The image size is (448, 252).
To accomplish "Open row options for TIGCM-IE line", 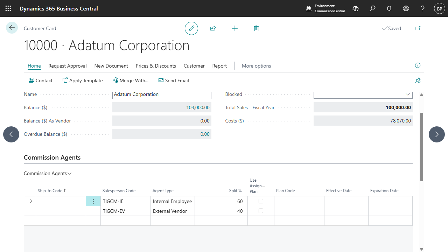I will (x=93, y=201).
